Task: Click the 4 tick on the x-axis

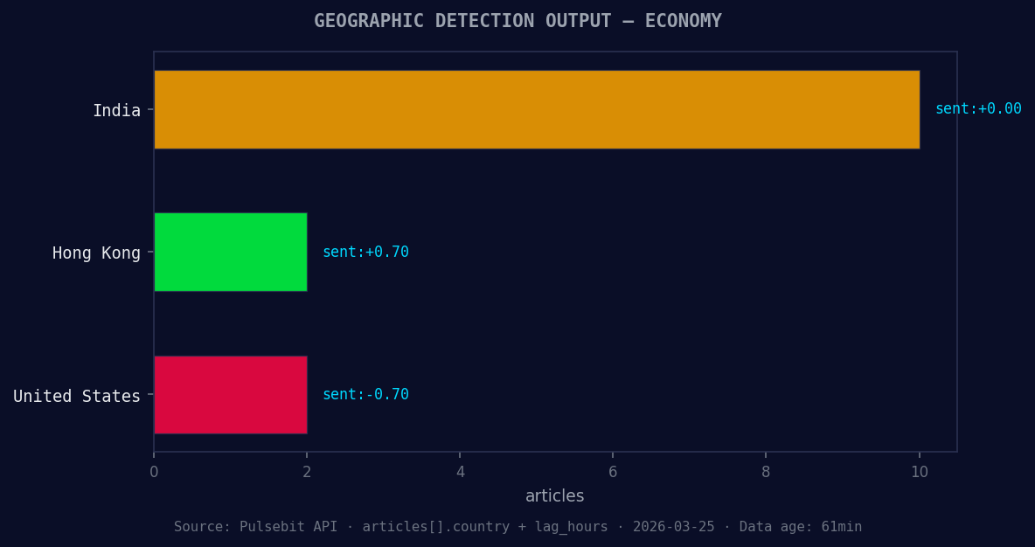Action: click(460, 471)
